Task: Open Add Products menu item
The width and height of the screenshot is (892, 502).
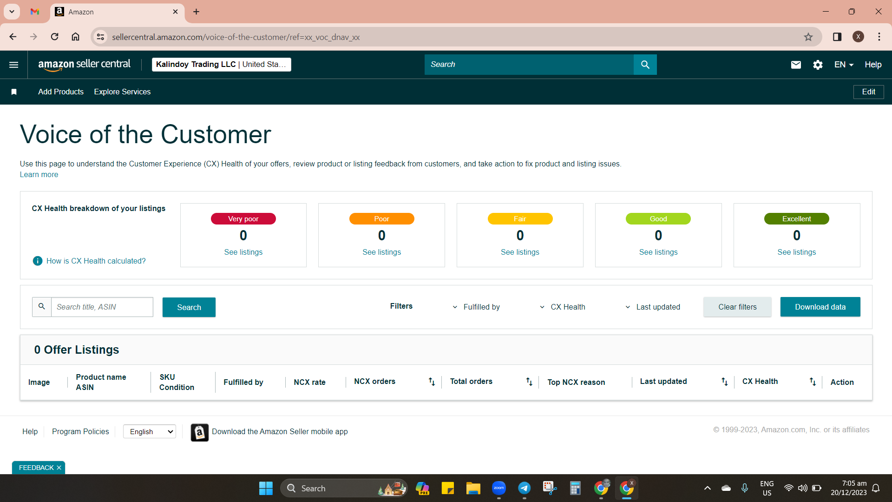Action: [61, 92]
